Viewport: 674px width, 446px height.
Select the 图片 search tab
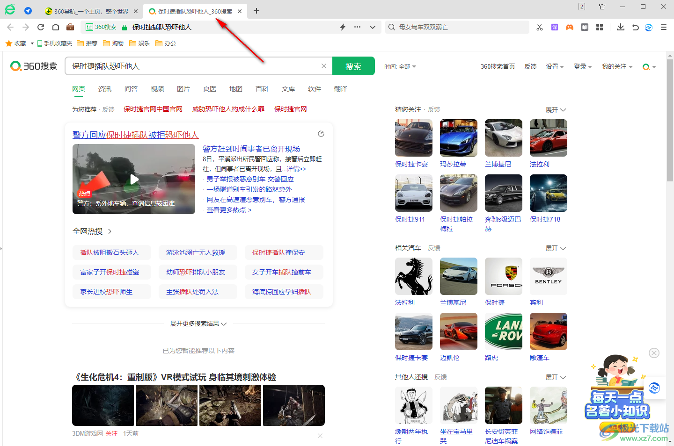(x=183, y=89)
